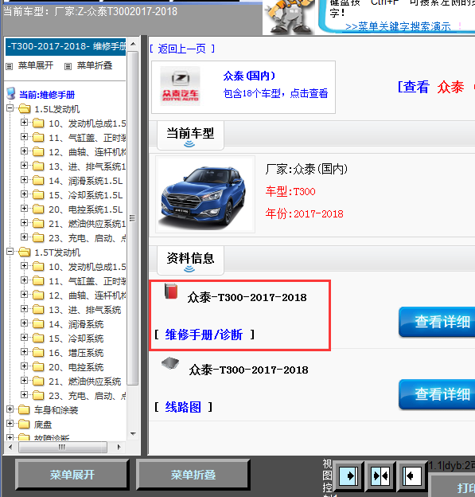475x497 pixels.
Task: Click the tree panel scroll-up arrow
Action: point(134,44)
